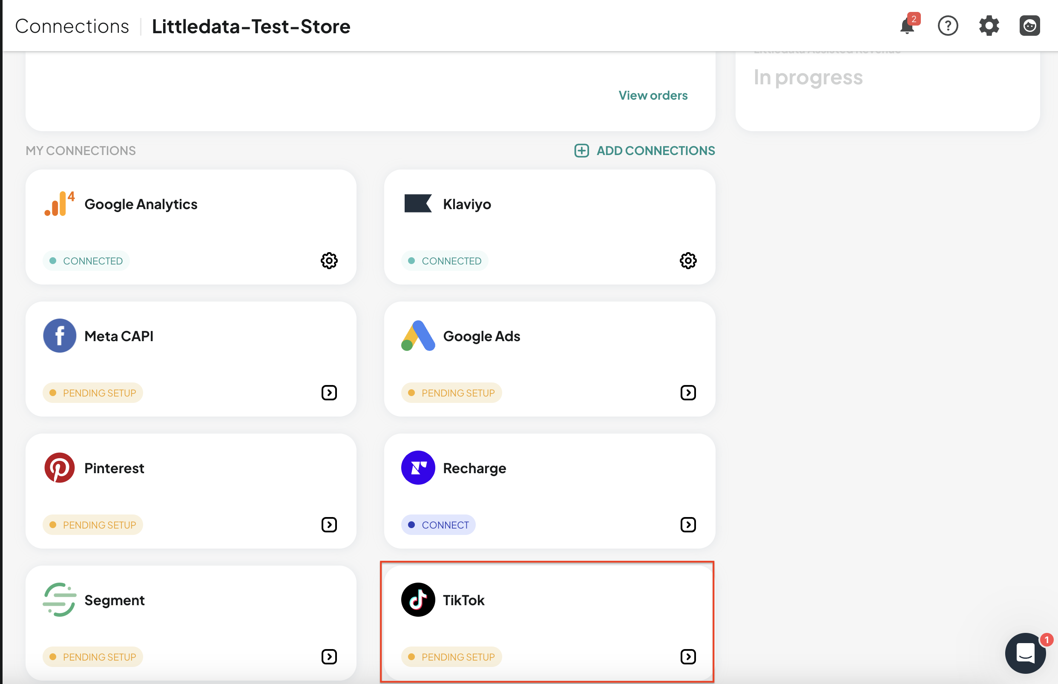Click the Pinterest logo
The height and width of the screenshot is (684, 1058).
tap(60, 468)
